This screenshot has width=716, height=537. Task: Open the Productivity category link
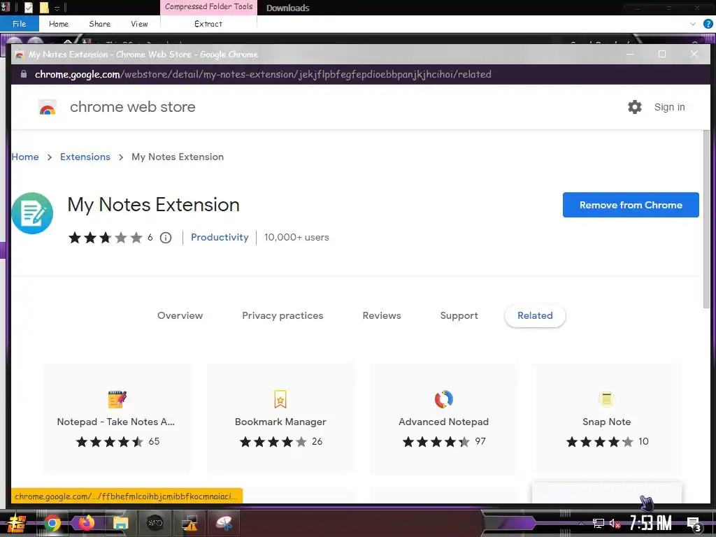(x=220, y=238)
